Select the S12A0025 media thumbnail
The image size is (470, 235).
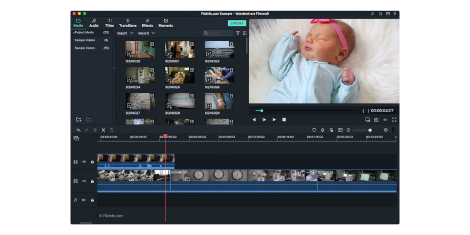(179, 75)
